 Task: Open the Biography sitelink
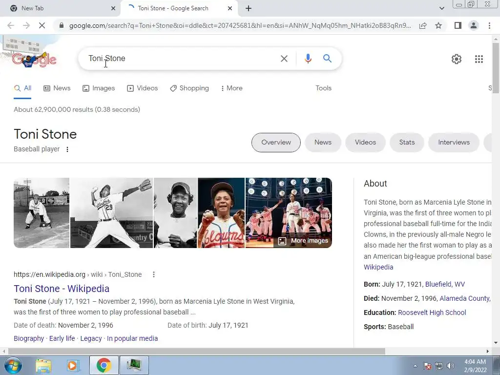29,339
